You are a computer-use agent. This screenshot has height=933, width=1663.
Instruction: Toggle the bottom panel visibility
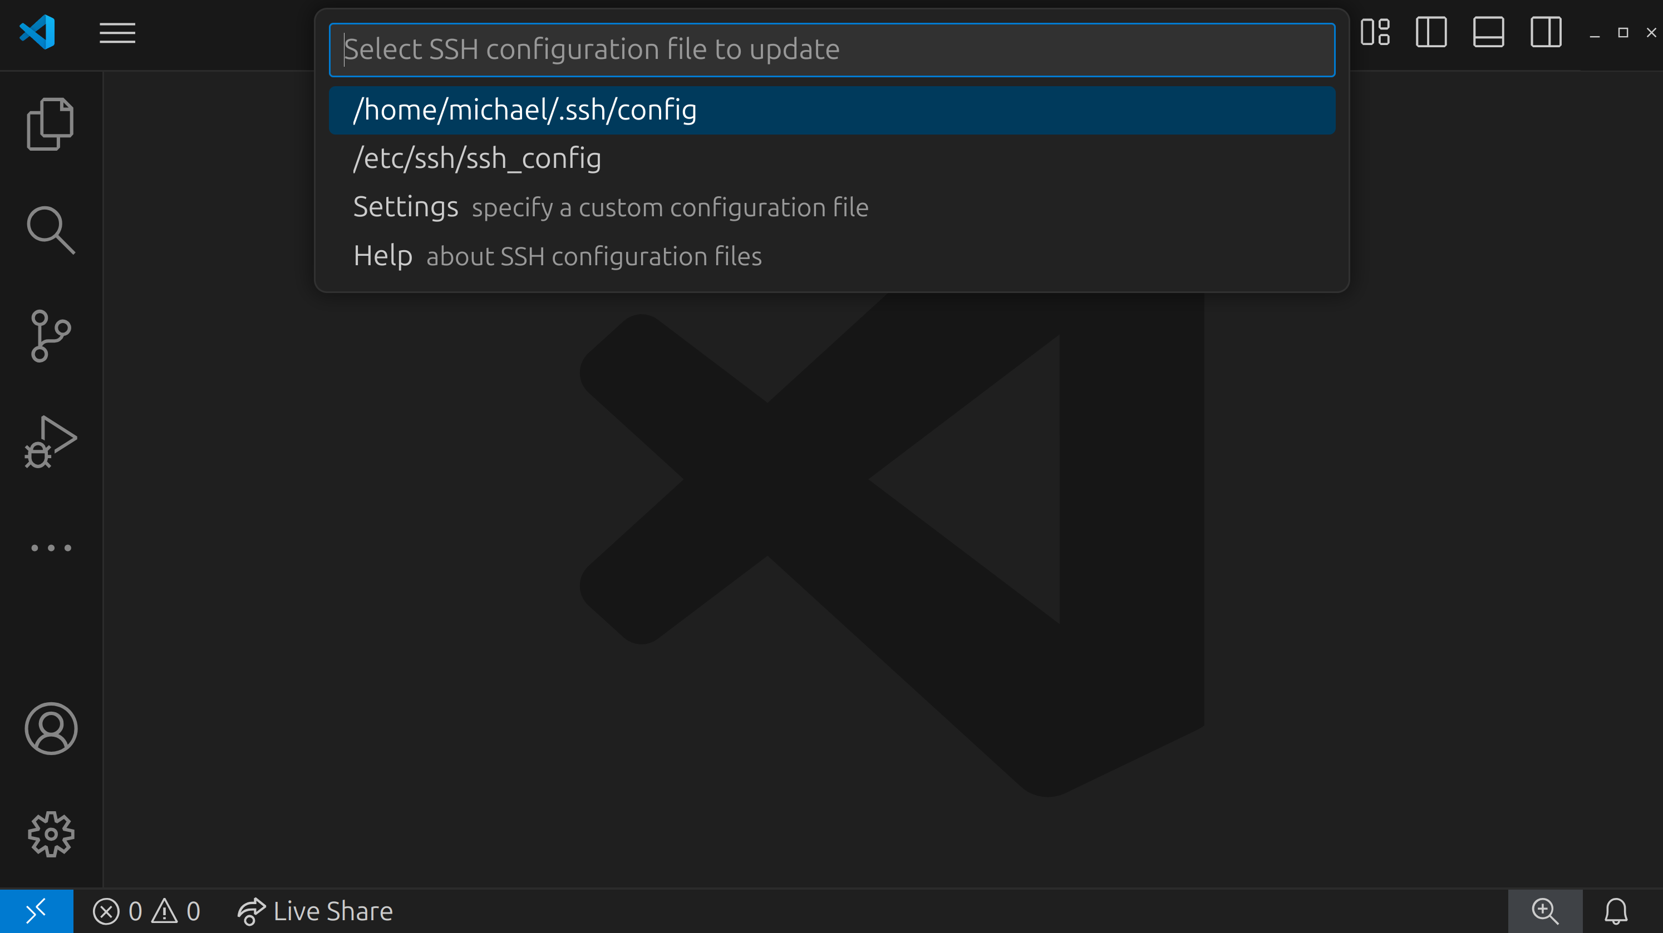[x=1488, y=32]
